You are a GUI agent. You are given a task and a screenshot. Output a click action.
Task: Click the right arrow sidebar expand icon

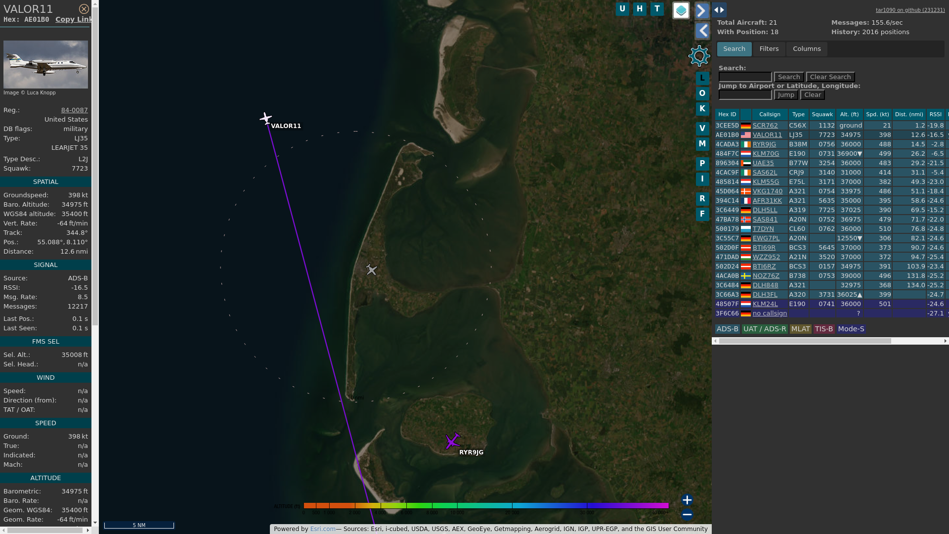tap(702, 10)
